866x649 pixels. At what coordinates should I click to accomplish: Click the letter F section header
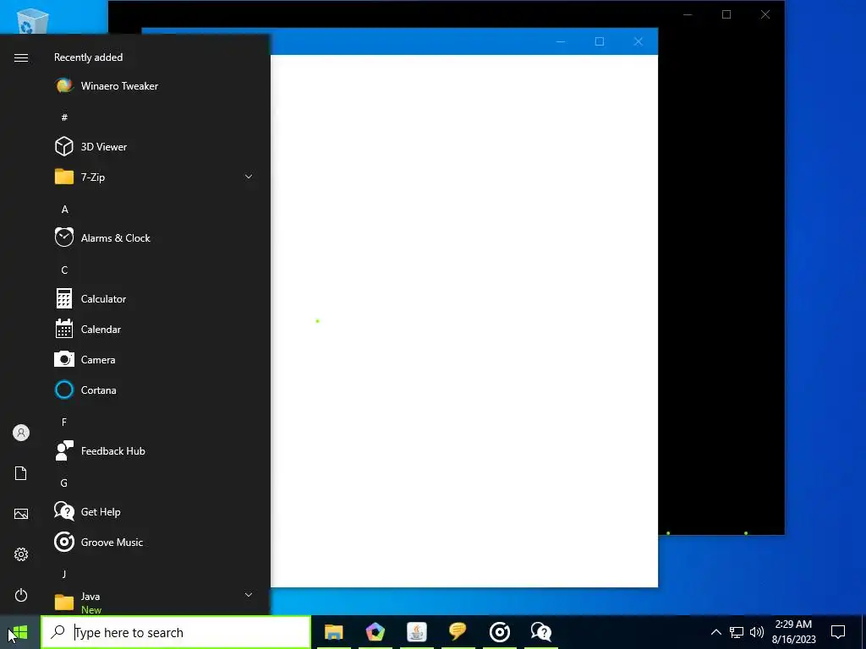(x=64, y=423)
